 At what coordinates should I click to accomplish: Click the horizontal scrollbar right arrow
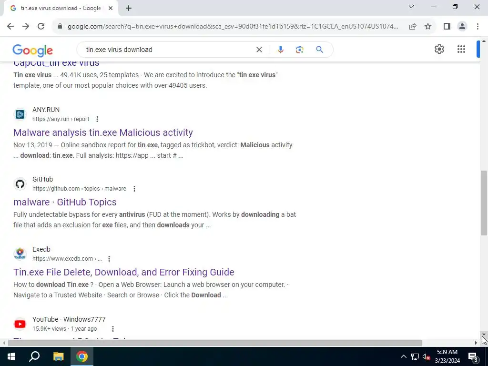(476, 343)
